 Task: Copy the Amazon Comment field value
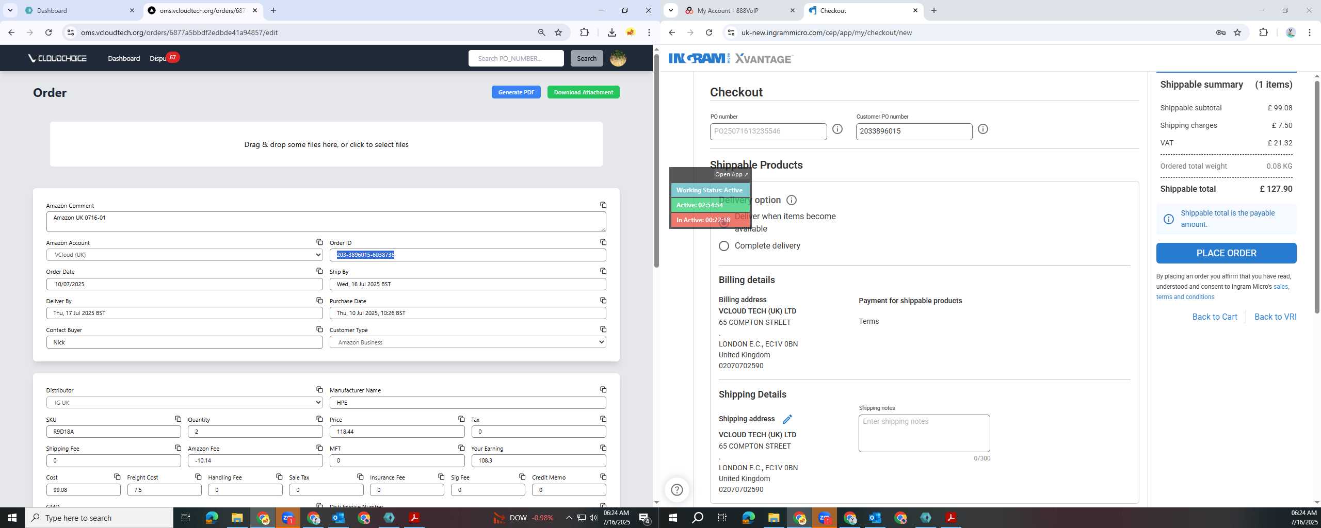tap(603, 205)
